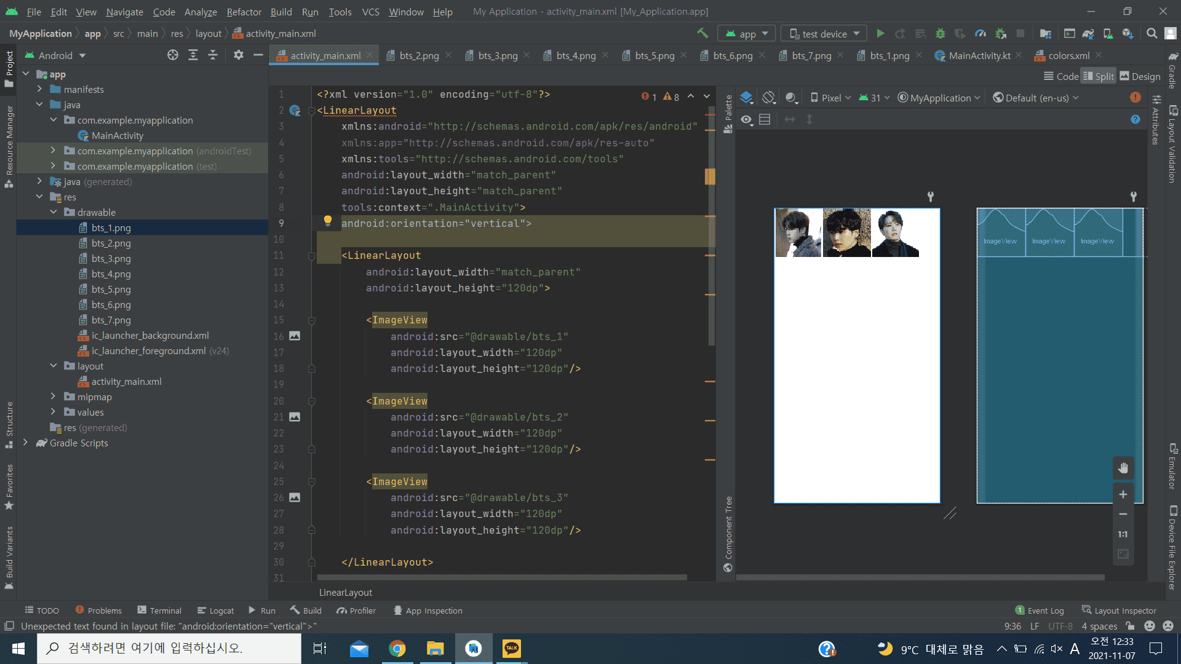Open the Logcat tool window
Image resolution: width=1181 pixels, height=664 pixels.
click(215, 611)
